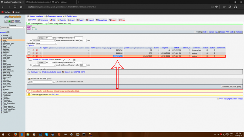244x137 pixels.
Task: Switch to the Structure tab
Action: tap(43, 20)
